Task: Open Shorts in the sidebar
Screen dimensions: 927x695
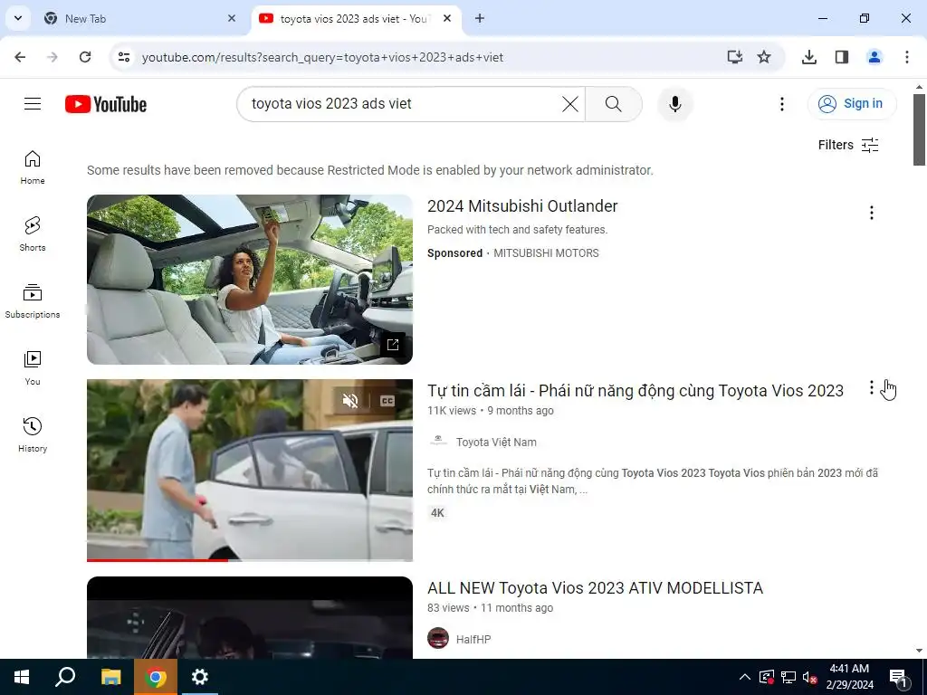Action: pyautogui.click(x=33, y=234)
